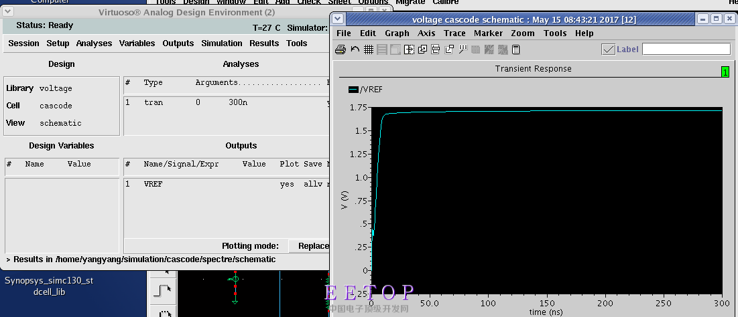This screenshot has height=317, width=738.
Task: Click the split-panel arrow icon in waveform toolbar
Action: pos(409,49)
